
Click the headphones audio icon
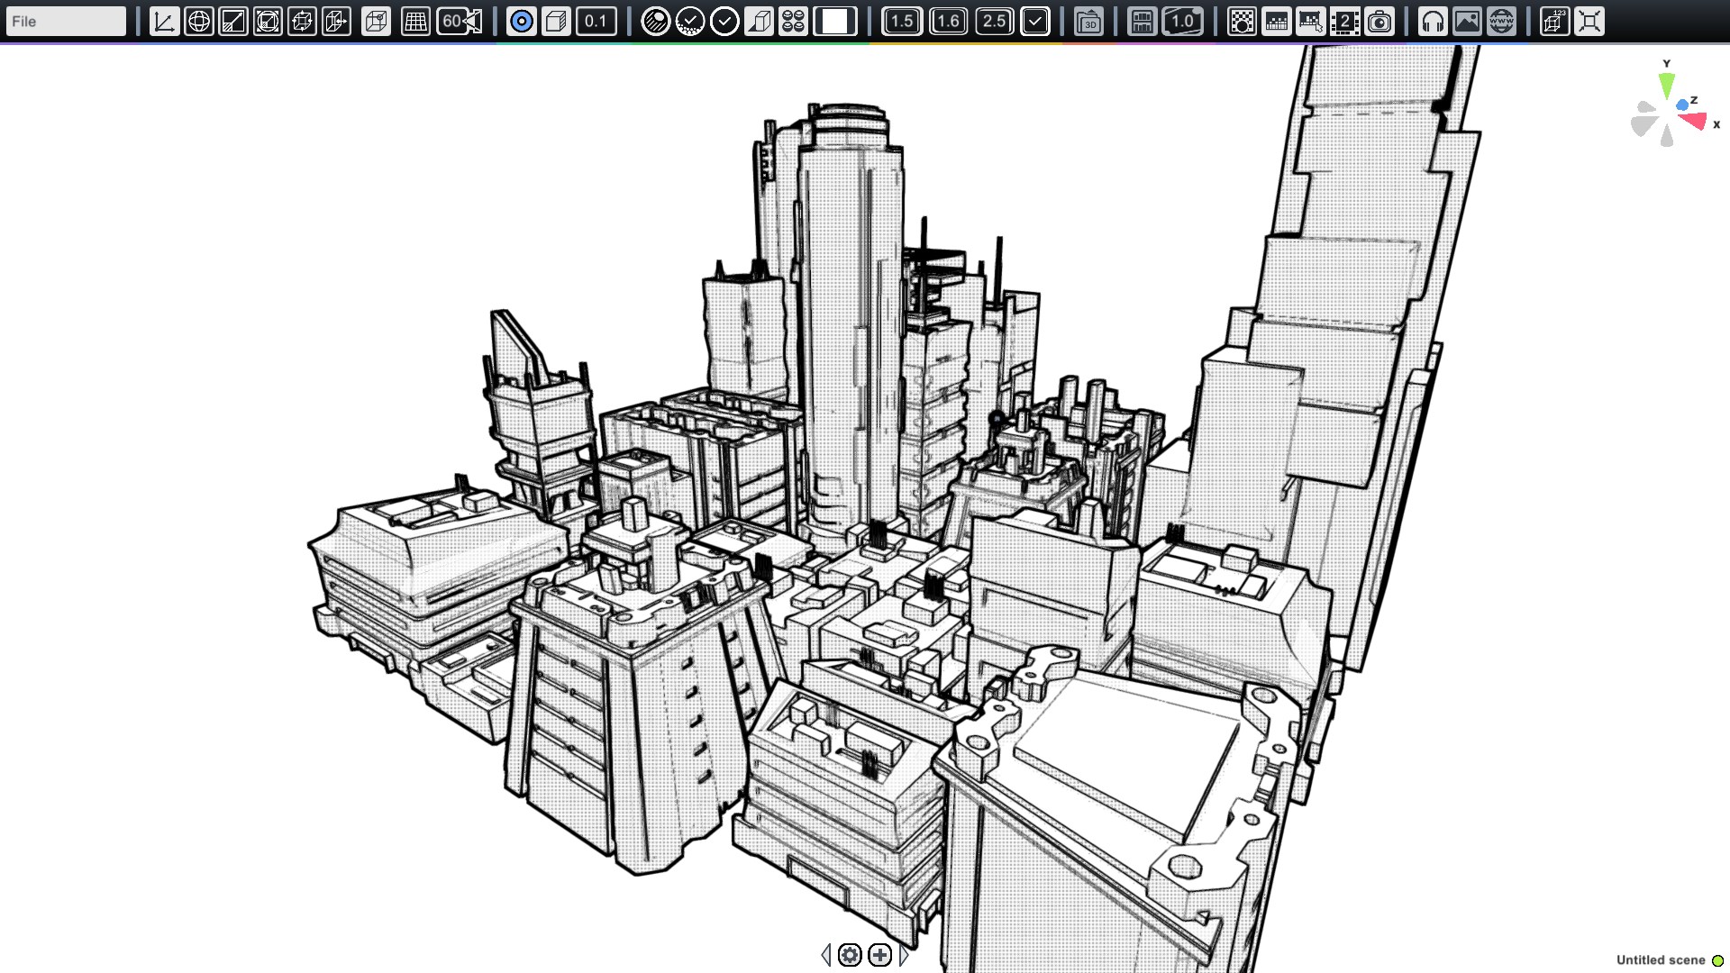click(1433, 21)
